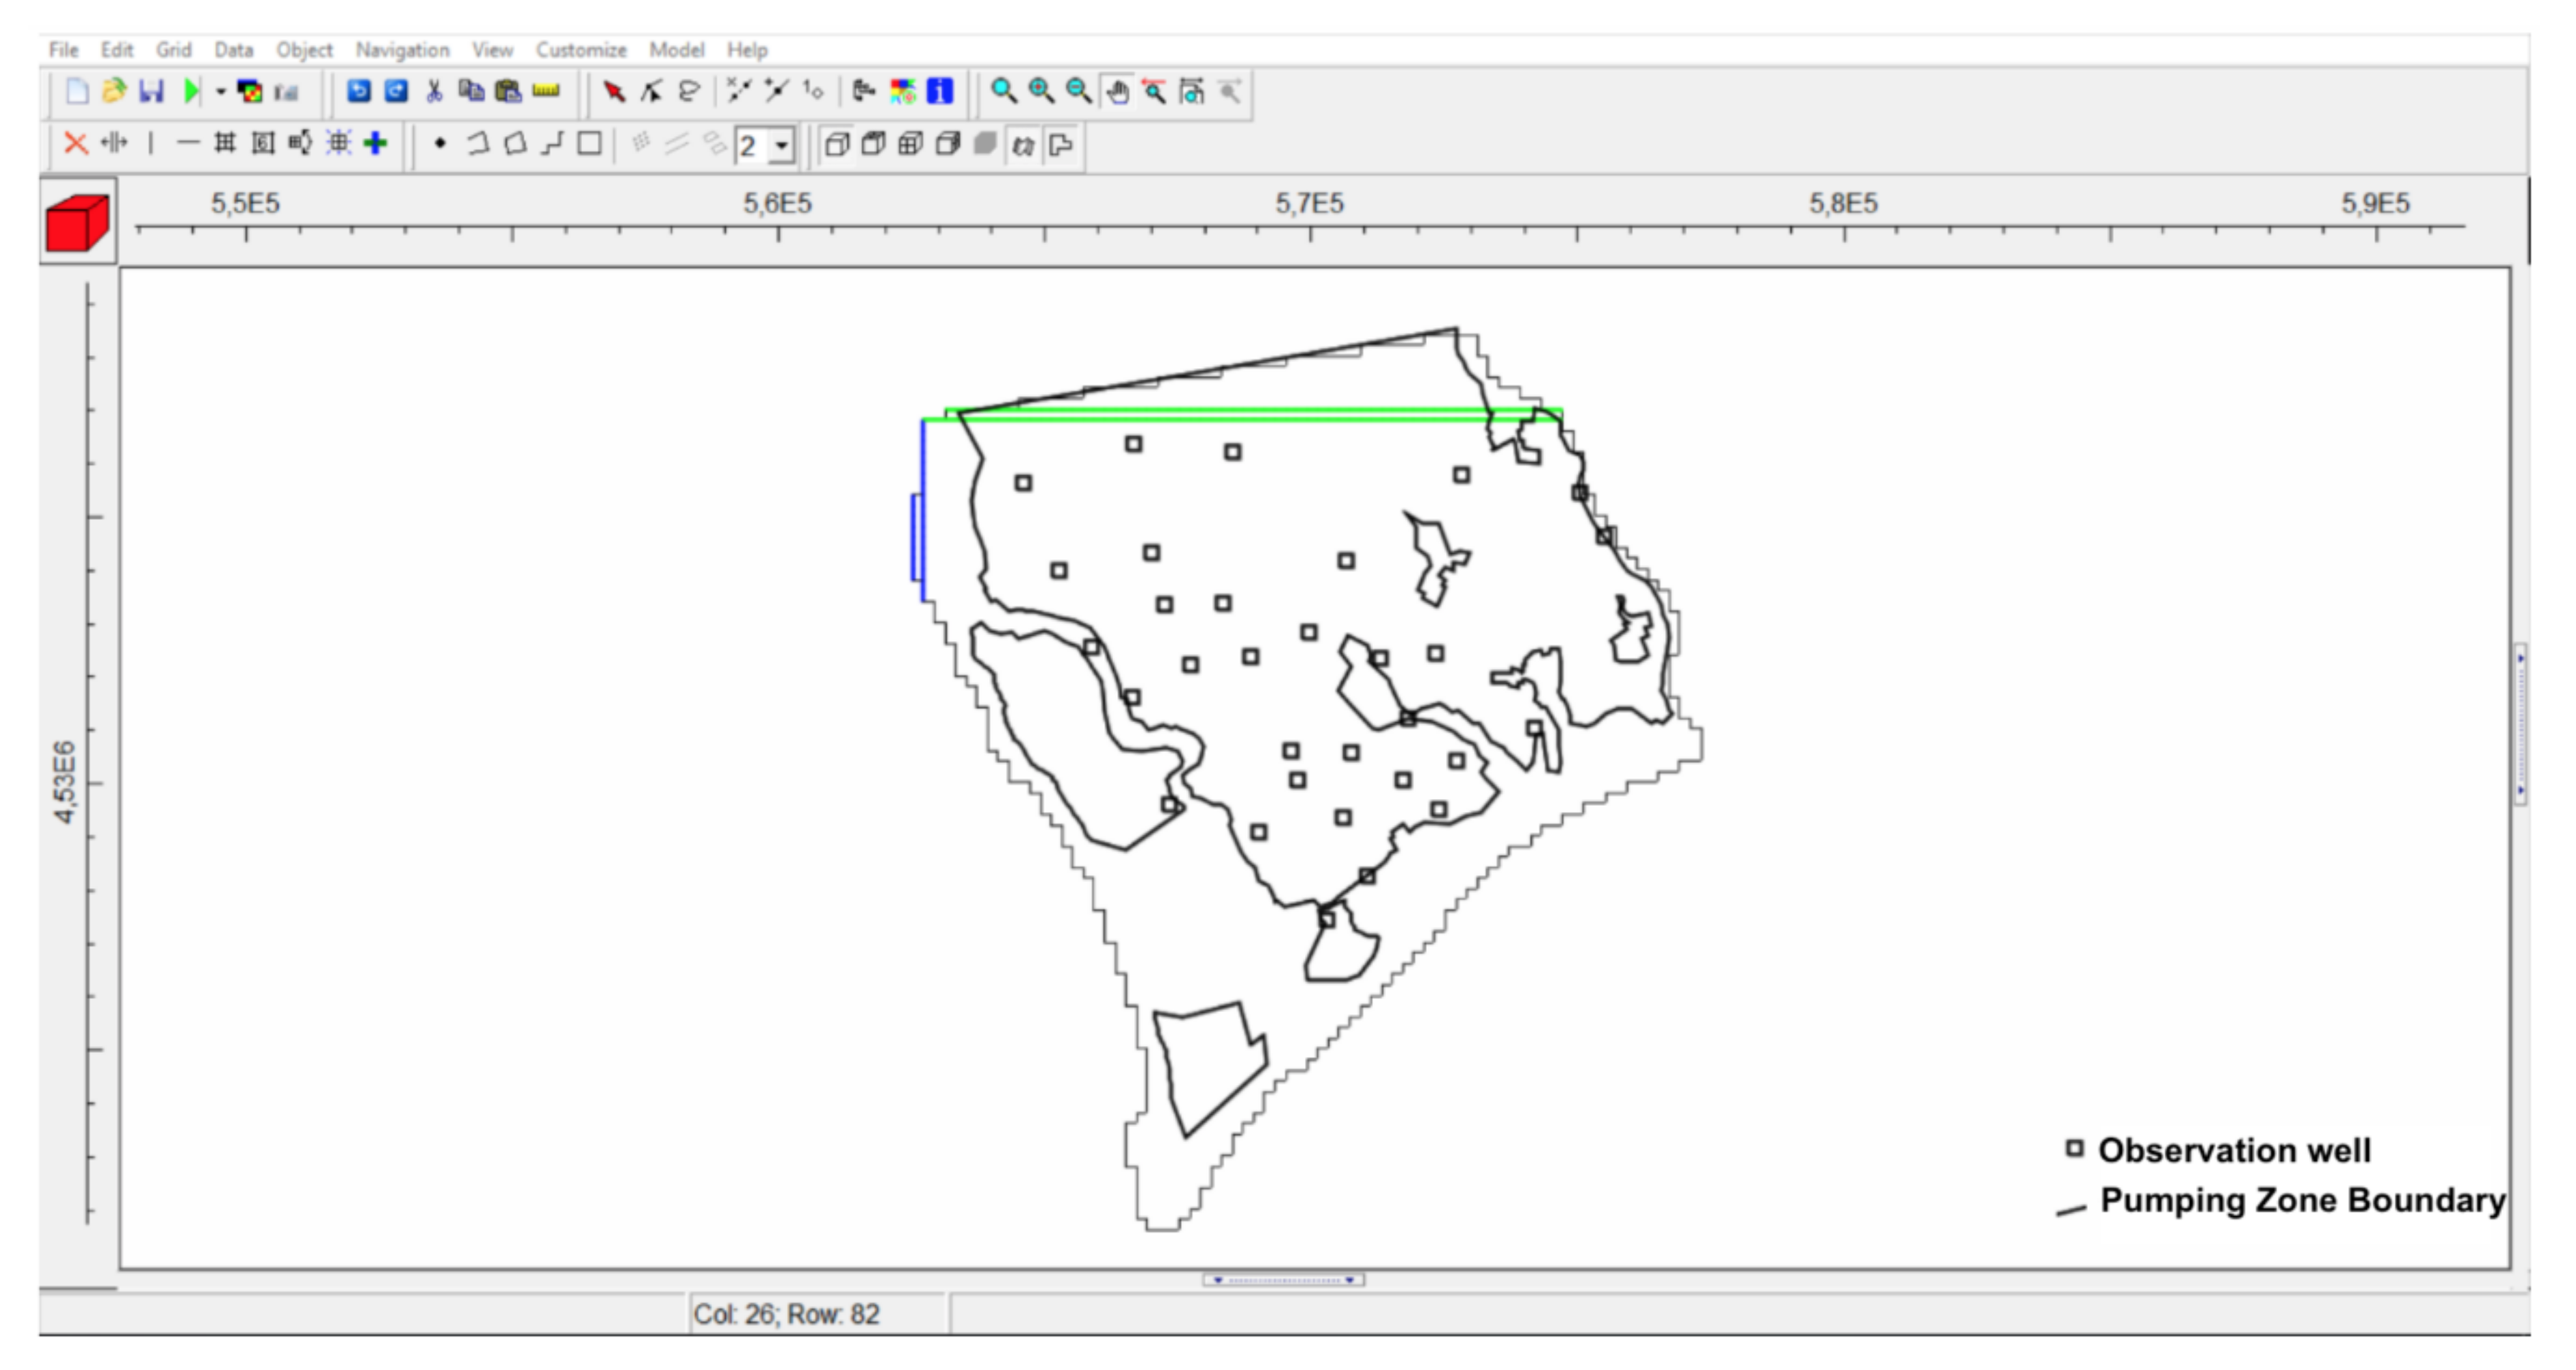
Task: Open the dropdown arrow next to Run Model
Action: pyautogui.click(x=220, y=92)
